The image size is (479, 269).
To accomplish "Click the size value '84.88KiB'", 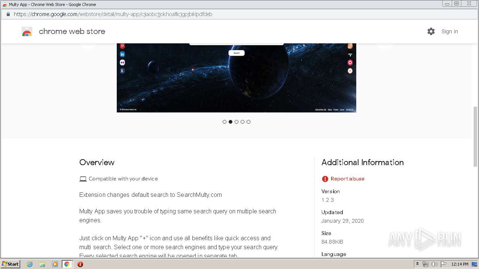I will [332, 242].
